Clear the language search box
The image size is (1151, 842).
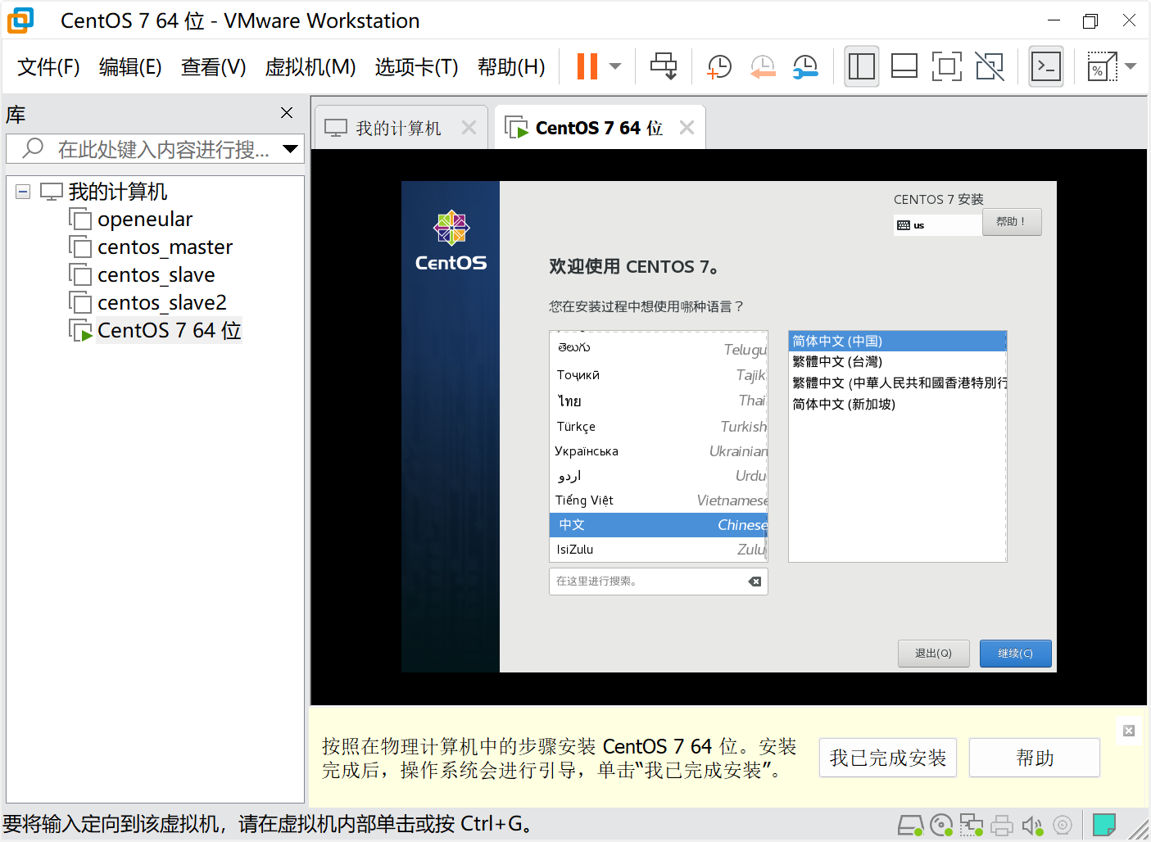(754, 582)
